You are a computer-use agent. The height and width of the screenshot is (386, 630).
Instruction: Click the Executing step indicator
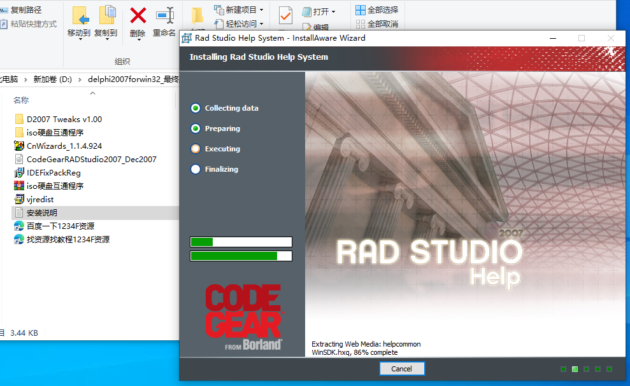[196, 149]
